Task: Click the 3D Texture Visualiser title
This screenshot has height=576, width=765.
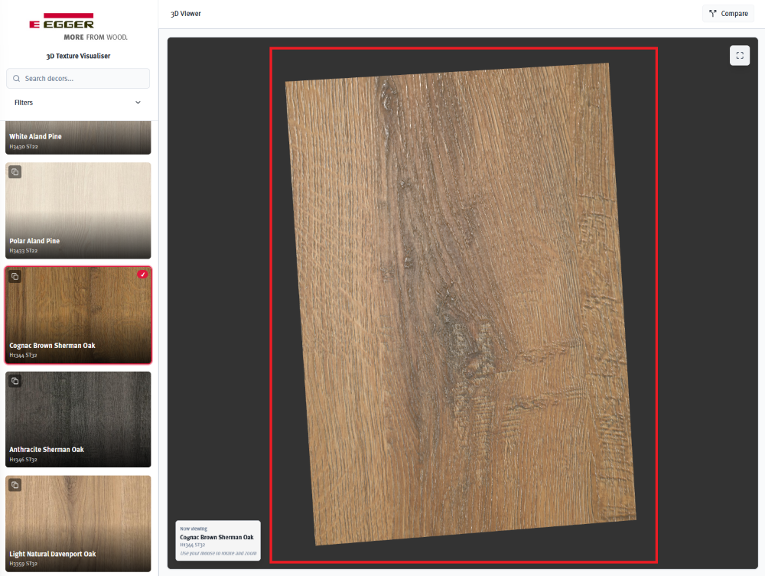Action: pos(78,56)
